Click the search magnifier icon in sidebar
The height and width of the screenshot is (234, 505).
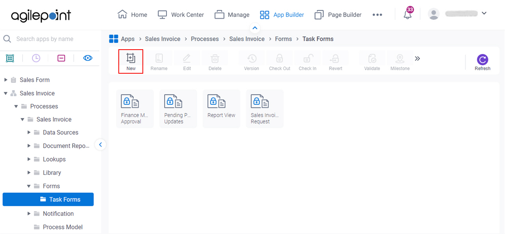[7, 39]
